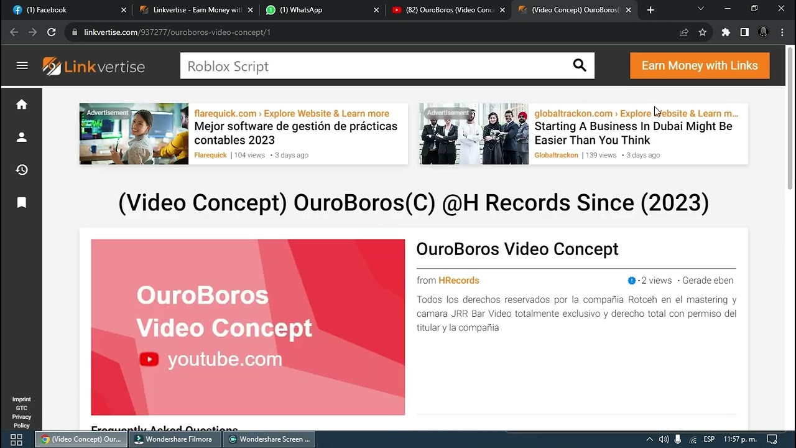Viewport: 796px width, 448px height.
Task: Open Windows Start button
Action: [17, 439]
